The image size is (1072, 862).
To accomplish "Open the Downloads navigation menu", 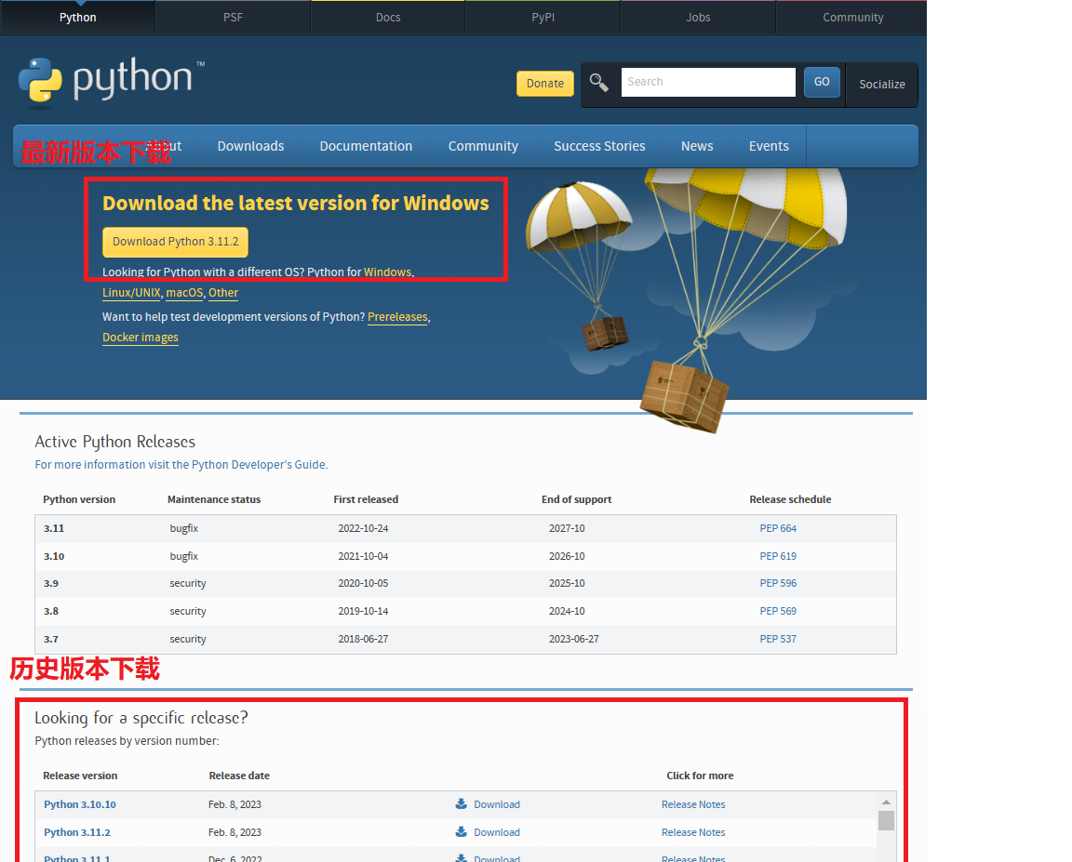I will [251, 146].
